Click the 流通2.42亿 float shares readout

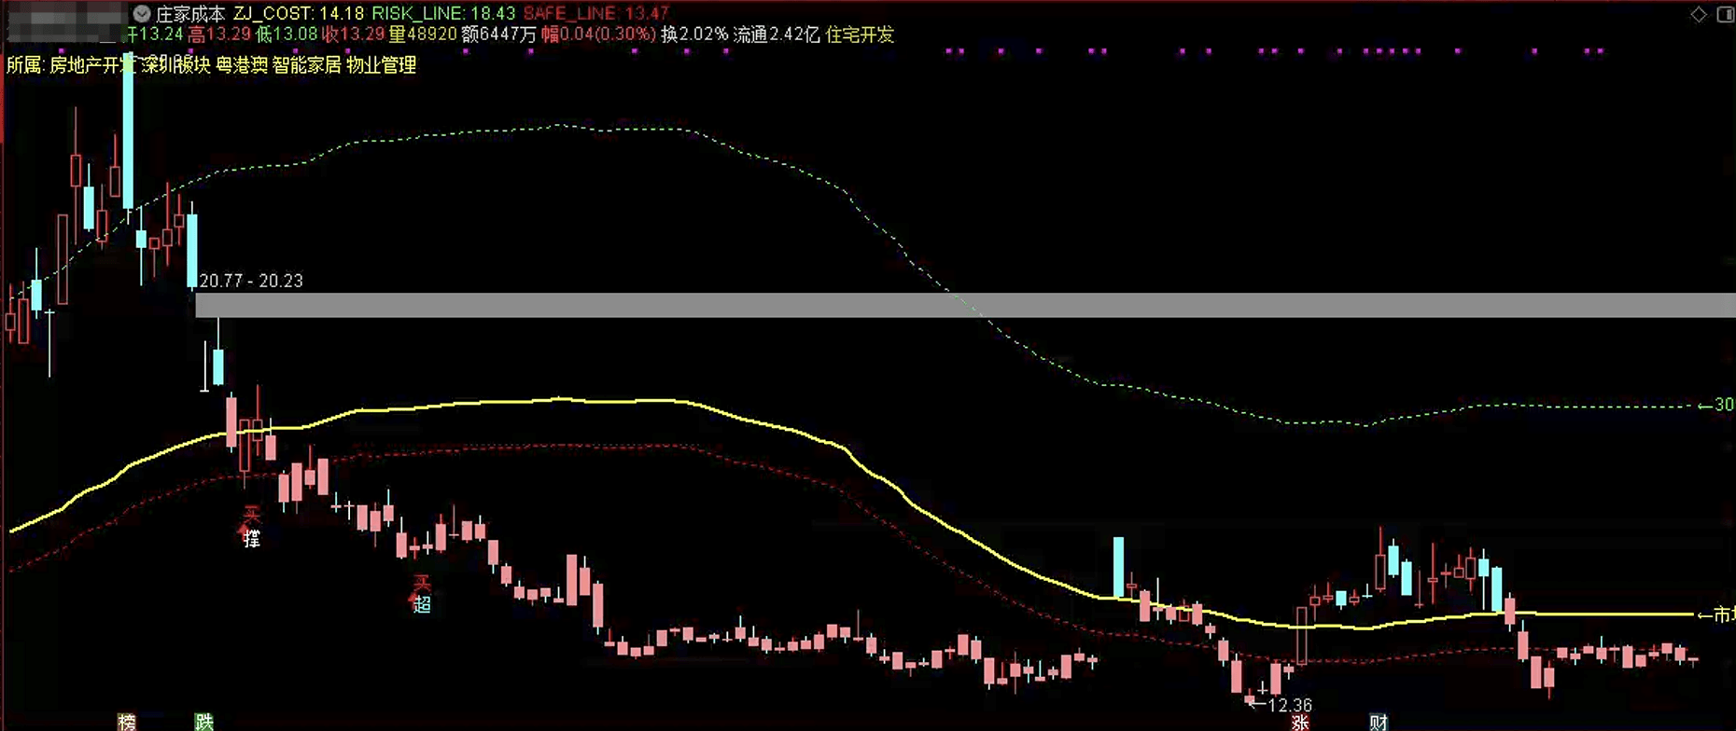click(777, 34)
